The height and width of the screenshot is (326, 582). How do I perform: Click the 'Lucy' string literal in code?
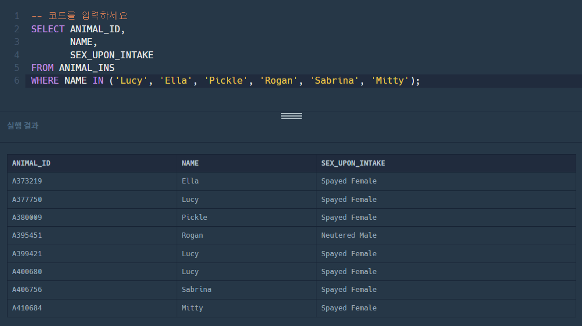point(132,80)
